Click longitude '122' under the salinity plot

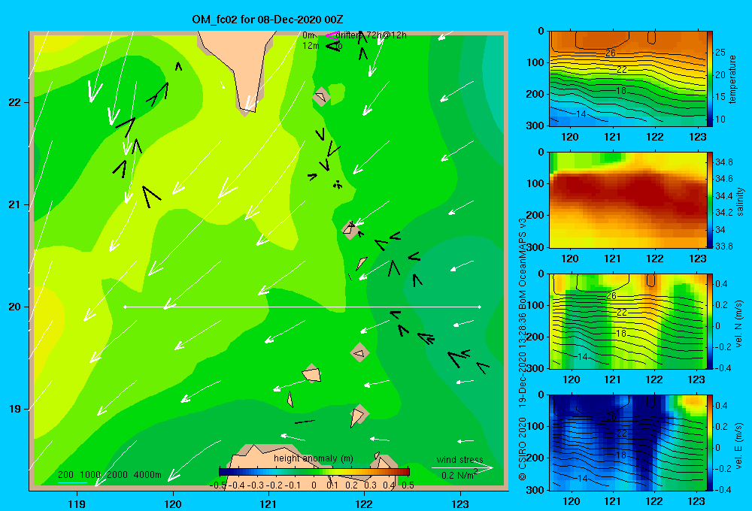655,259
